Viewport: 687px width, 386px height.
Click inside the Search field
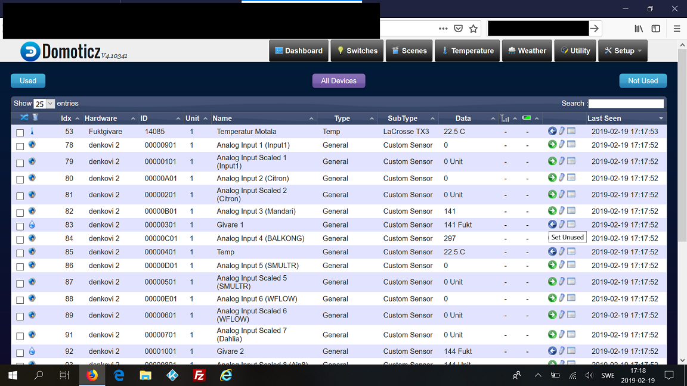(625, 103)
